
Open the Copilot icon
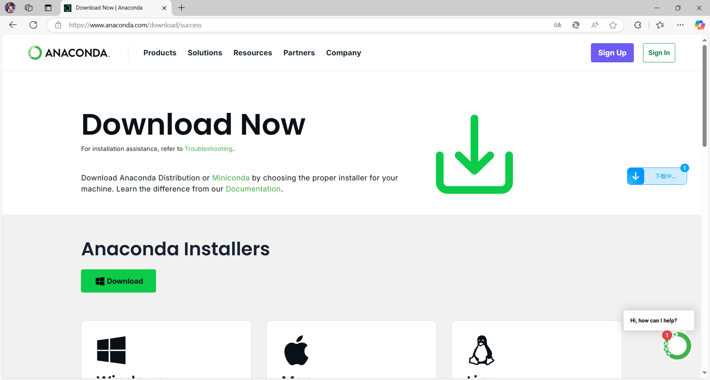[700, 25]
